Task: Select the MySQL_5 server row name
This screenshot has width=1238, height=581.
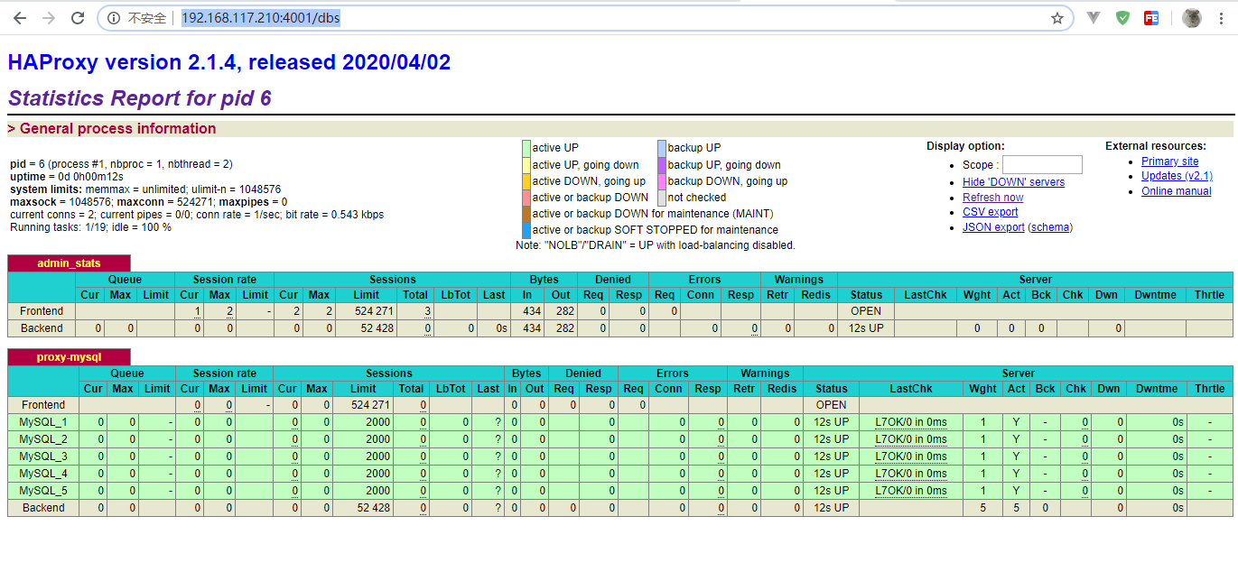Action: pyautogui.click(x=43, y=491)
